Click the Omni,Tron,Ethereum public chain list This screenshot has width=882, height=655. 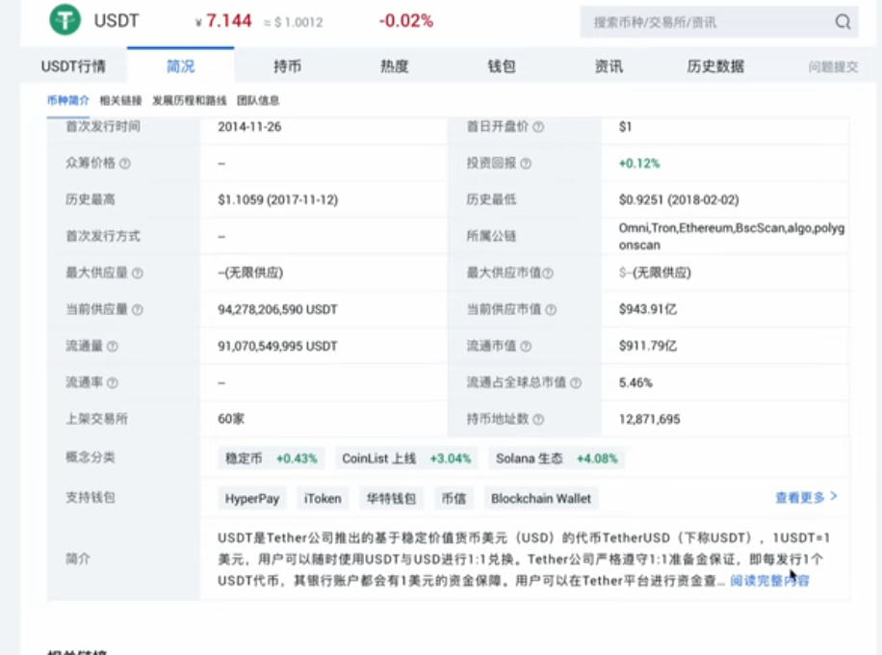pos(731,237)
